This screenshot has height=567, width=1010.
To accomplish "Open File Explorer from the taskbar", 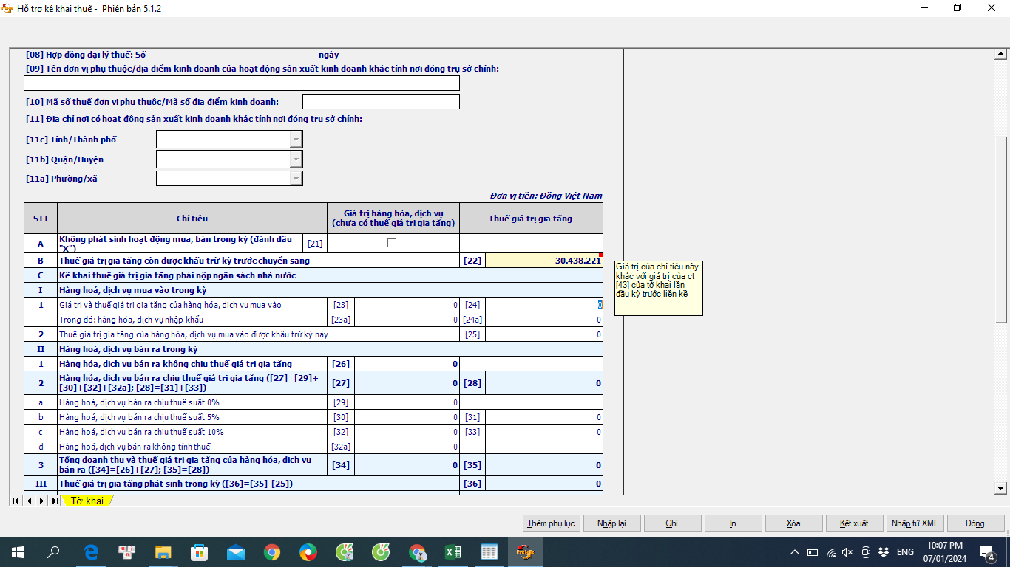I will coord(163,552).
